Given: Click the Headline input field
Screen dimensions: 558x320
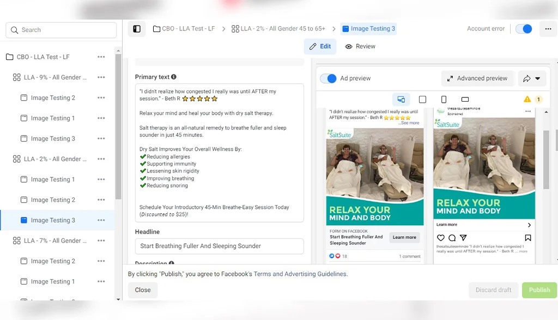Looking at the screenshot, I should pos(219,246).
